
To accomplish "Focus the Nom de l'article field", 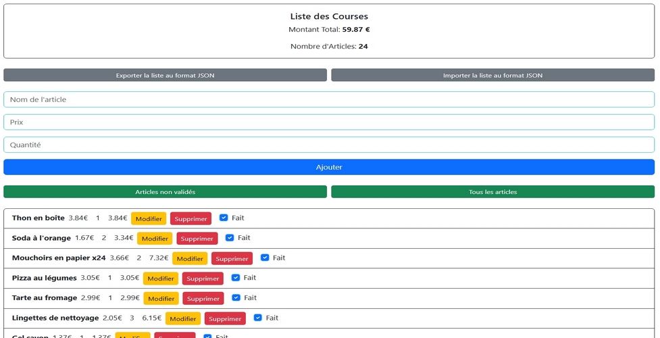I will (329, 99).
